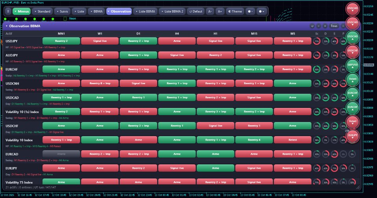The height and width of the screenshot is (198, 377).
Task: Expand the Standard menu
Action: pos(42,11)
